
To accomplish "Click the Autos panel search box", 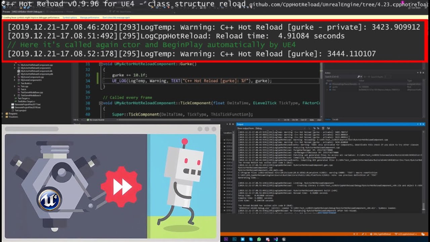I will click(x=341, y=77).
